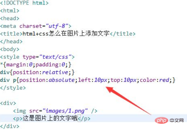Click the title text about adding text to an image
187x131 pixels.
[66, 34]
